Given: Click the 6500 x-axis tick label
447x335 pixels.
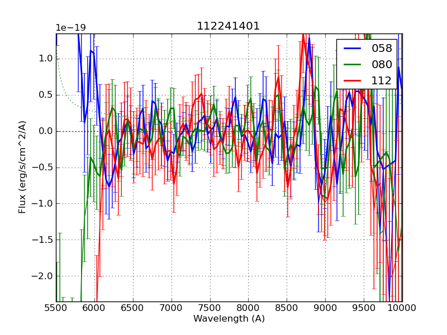Looking at the screenshot, I should [133, 308].
